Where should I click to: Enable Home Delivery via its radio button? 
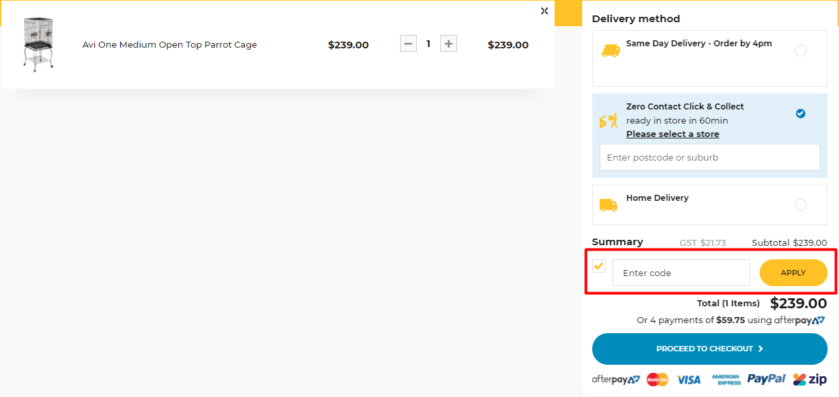[801, 204]
